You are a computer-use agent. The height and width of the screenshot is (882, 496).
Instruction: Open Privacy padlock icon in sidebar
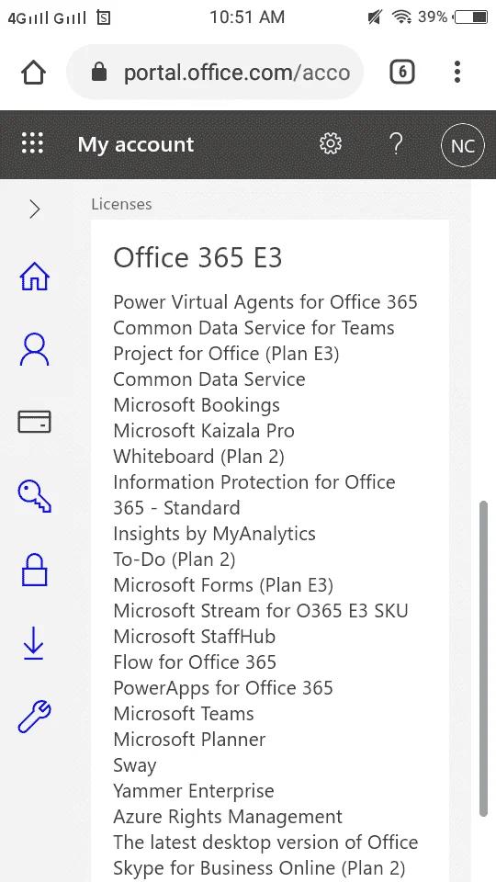pos(34,570)
